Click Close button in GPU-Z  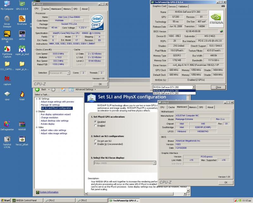click(218, 87)
